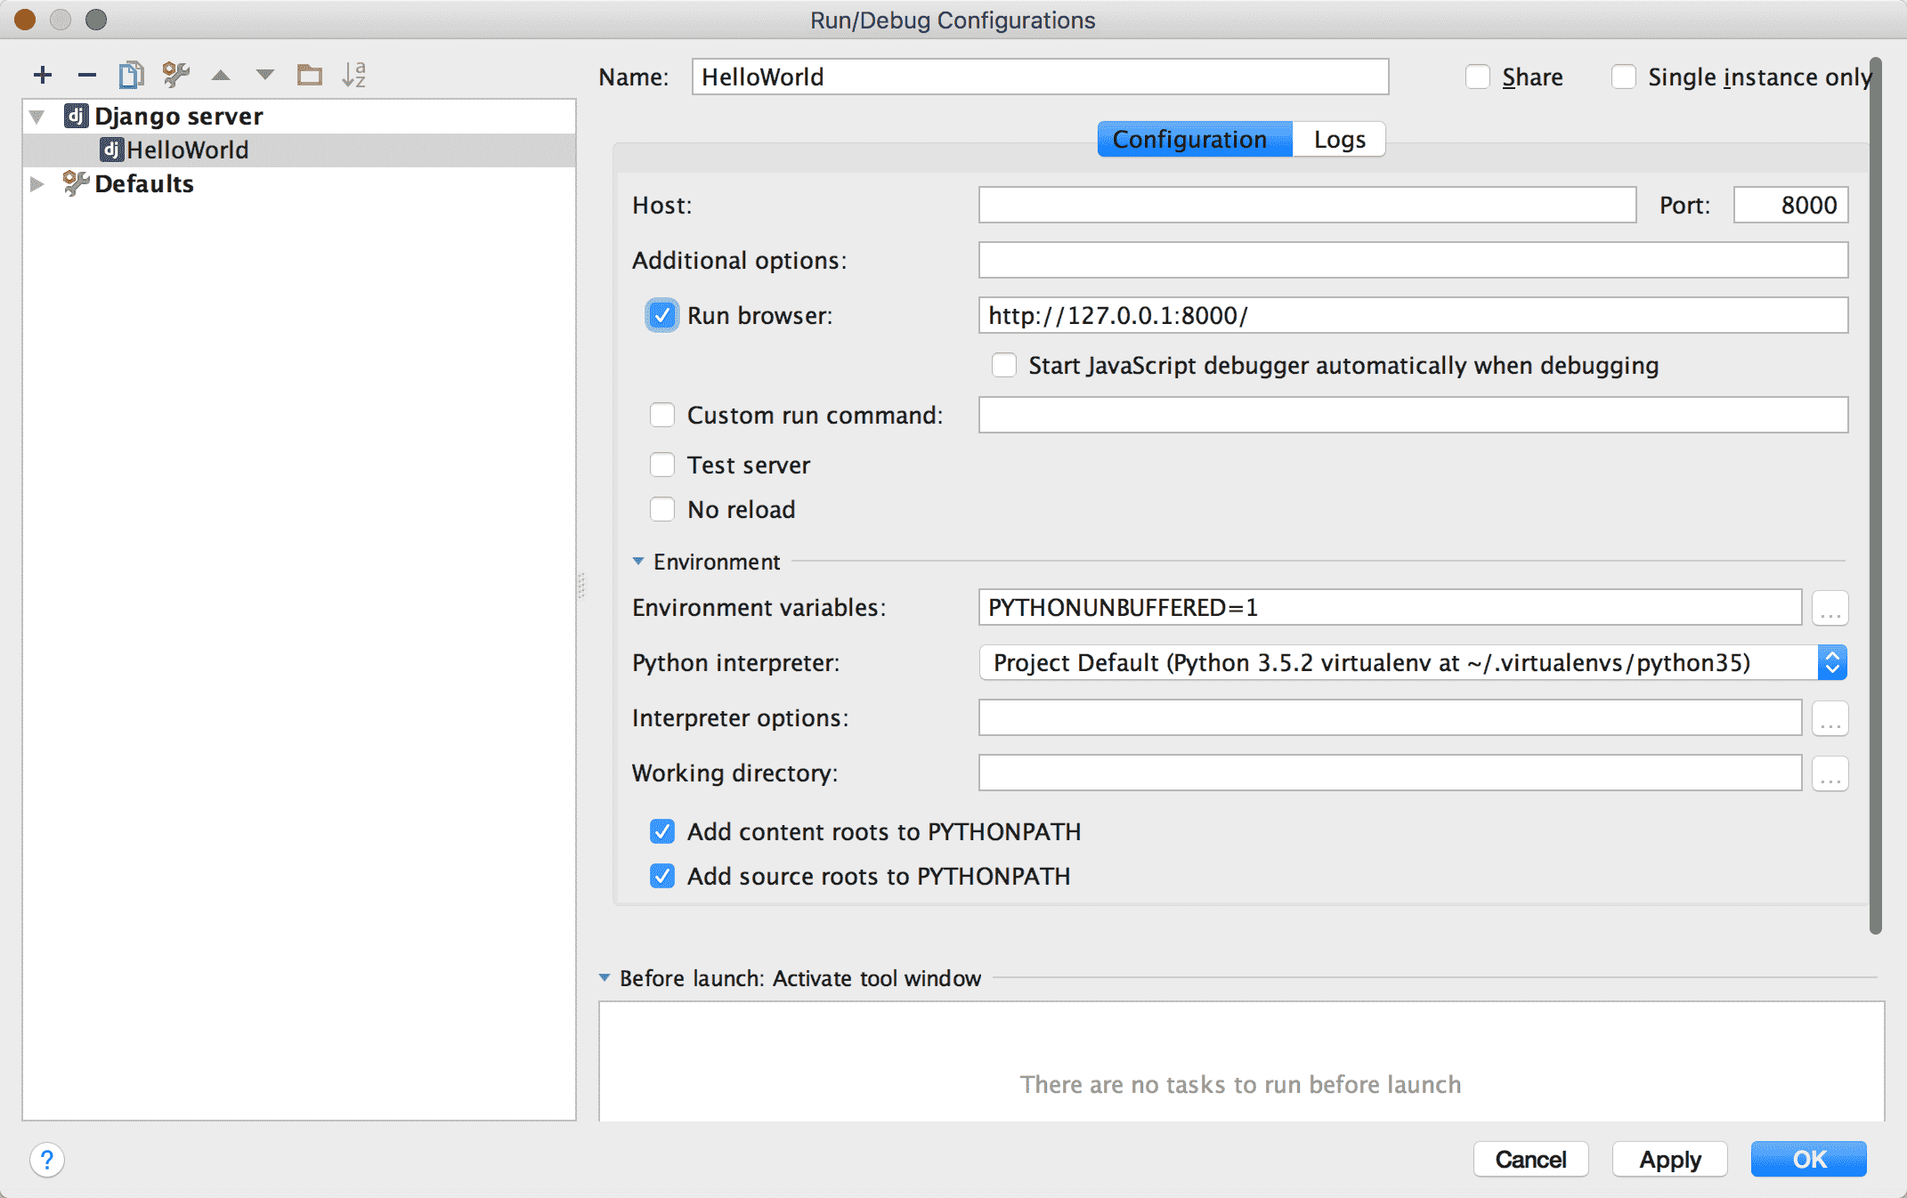Image resolution: width=1907 pixels, height=1198 pixels.
Task: Click into the Host field
Action: [1307, 206]
